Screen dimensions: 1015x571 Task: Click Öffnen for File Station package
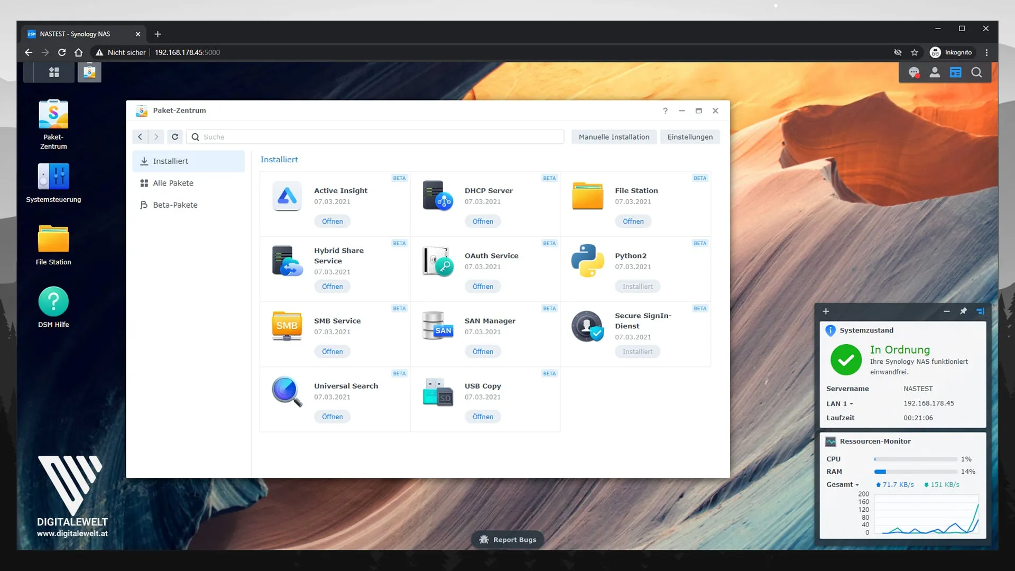(x=633, y=222)
